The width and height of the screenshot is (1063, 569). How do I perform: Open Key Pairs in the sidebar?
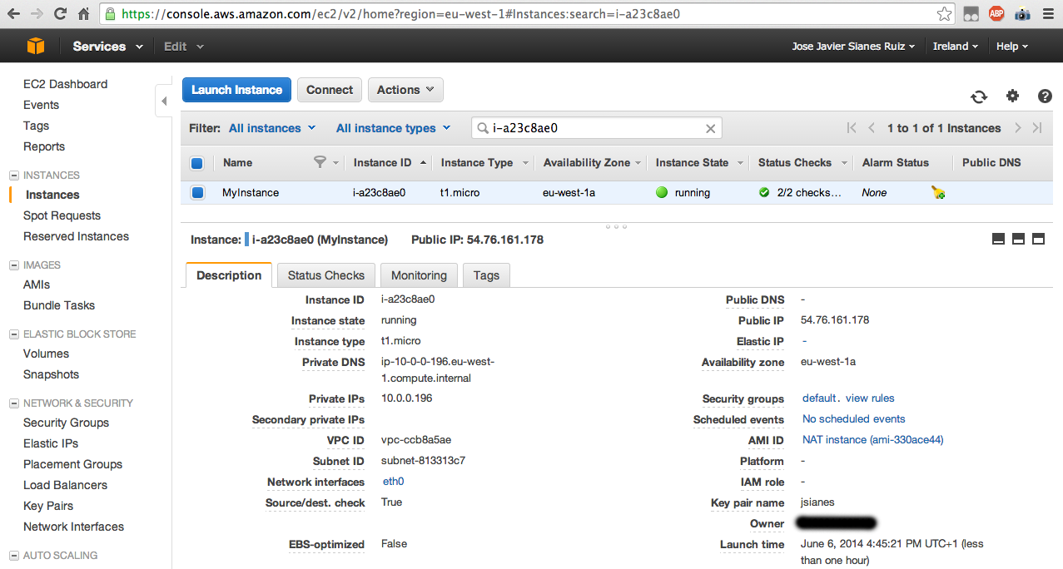tap(48, 506)
